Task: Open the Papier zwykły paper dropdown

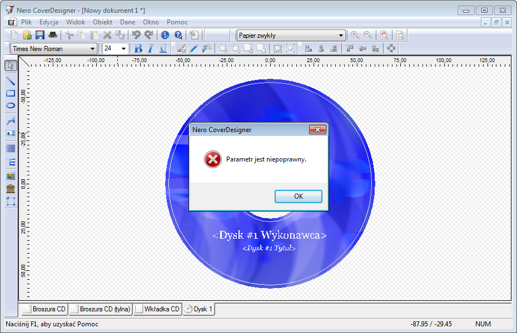Action: [341, 35]
